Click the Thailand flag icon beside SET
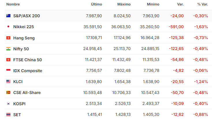Viewport: 212px width, 119px height. point(8,115)
